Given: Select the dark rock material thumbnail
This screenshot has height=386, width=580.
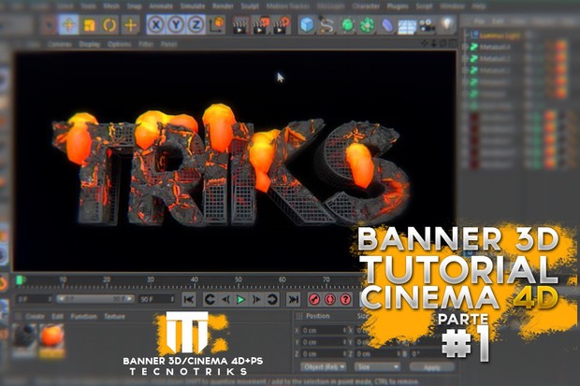Looking at the screenshot, I should click(x=24, y=340).
